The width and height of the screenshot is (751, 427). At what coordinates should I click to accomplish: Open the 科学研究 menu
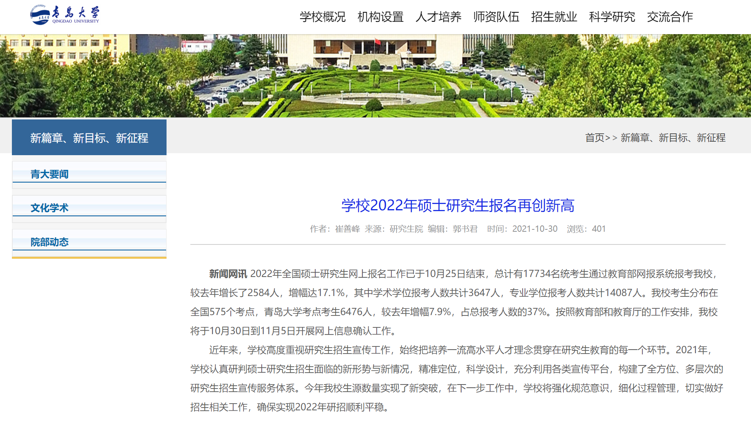click(x=612, y=17)
